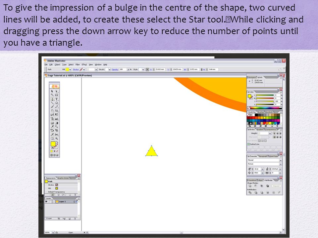Screen dimensions: 318x238
Task: Select the Type tool
Action: 57,99
